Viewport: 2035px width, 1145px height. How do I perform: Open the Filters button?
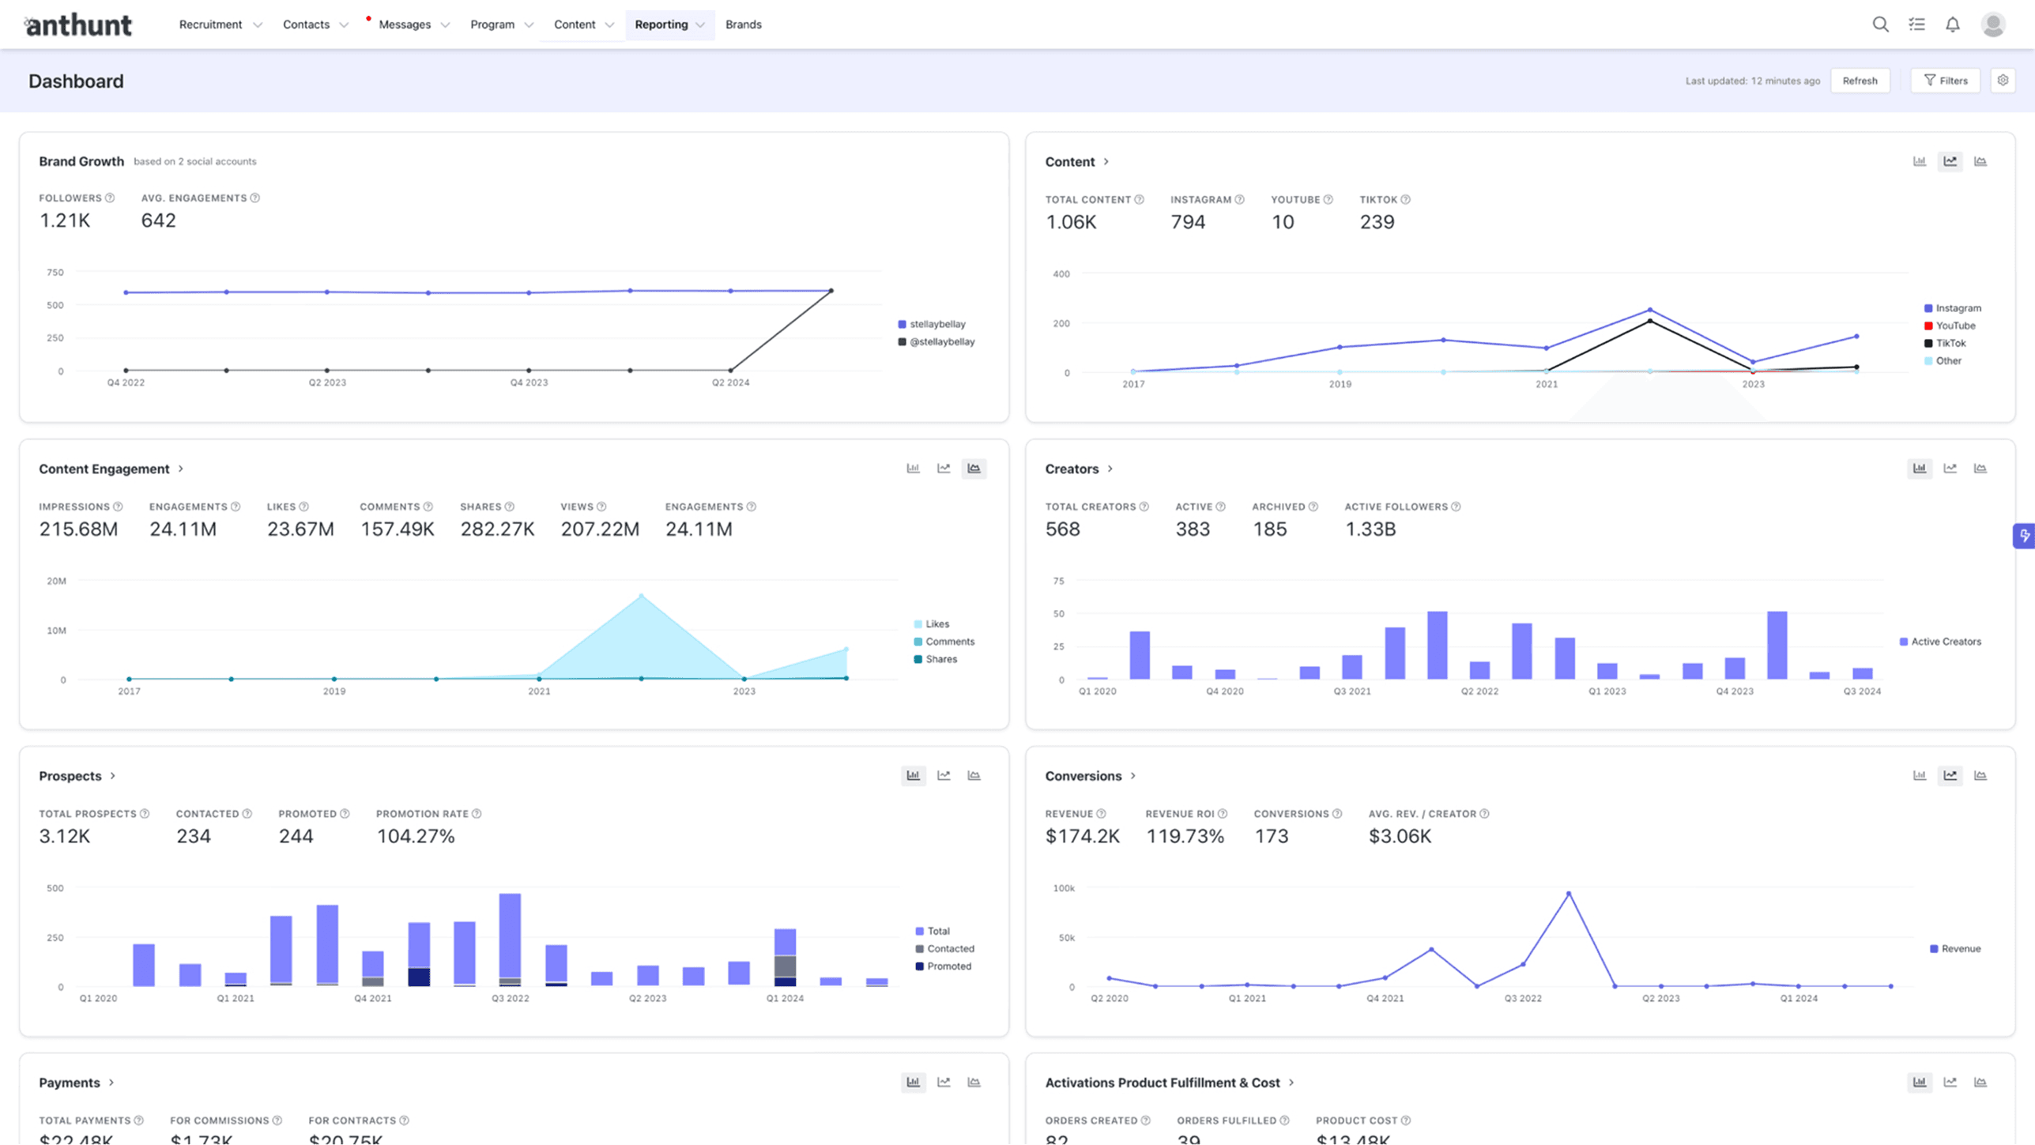tap(1945, 81)
